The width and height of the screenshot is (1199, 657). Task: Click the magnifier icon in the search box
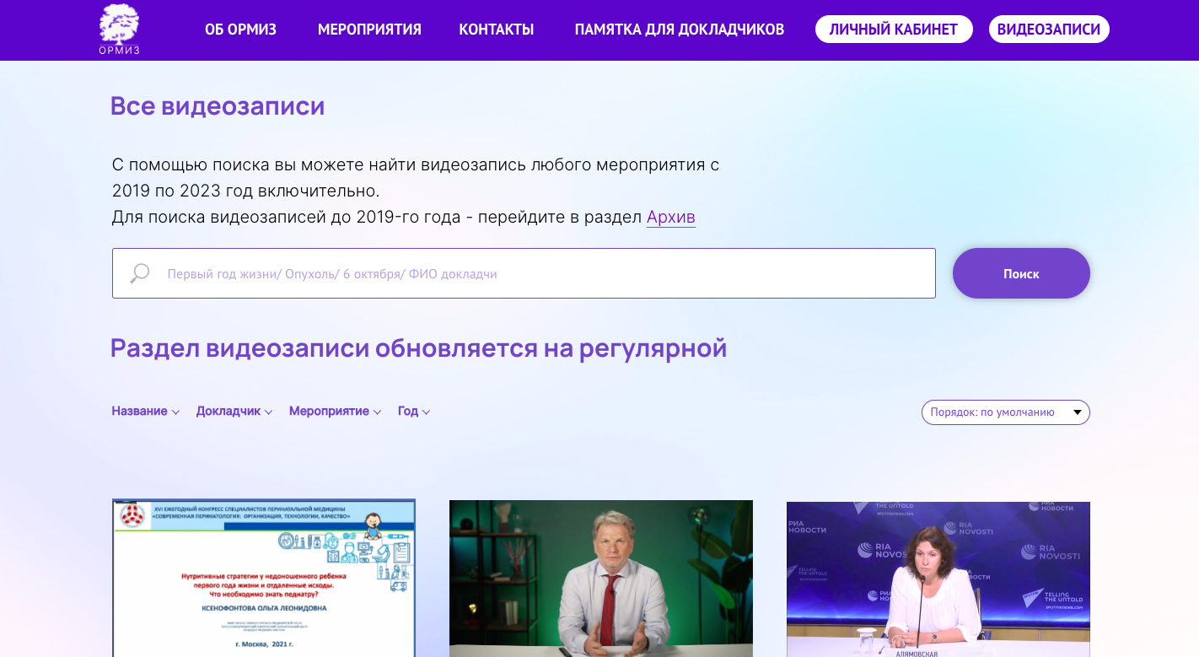click(x=140, y=273)
